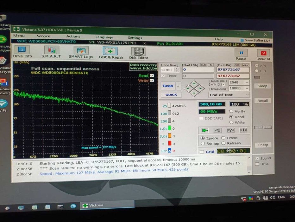Click the green 1,0s block indicator

pos(170,128)
